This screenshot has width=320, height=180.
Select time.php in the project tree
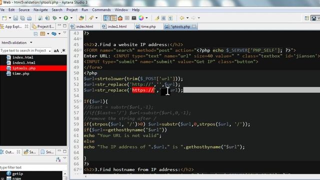click(x=21, y=73)
